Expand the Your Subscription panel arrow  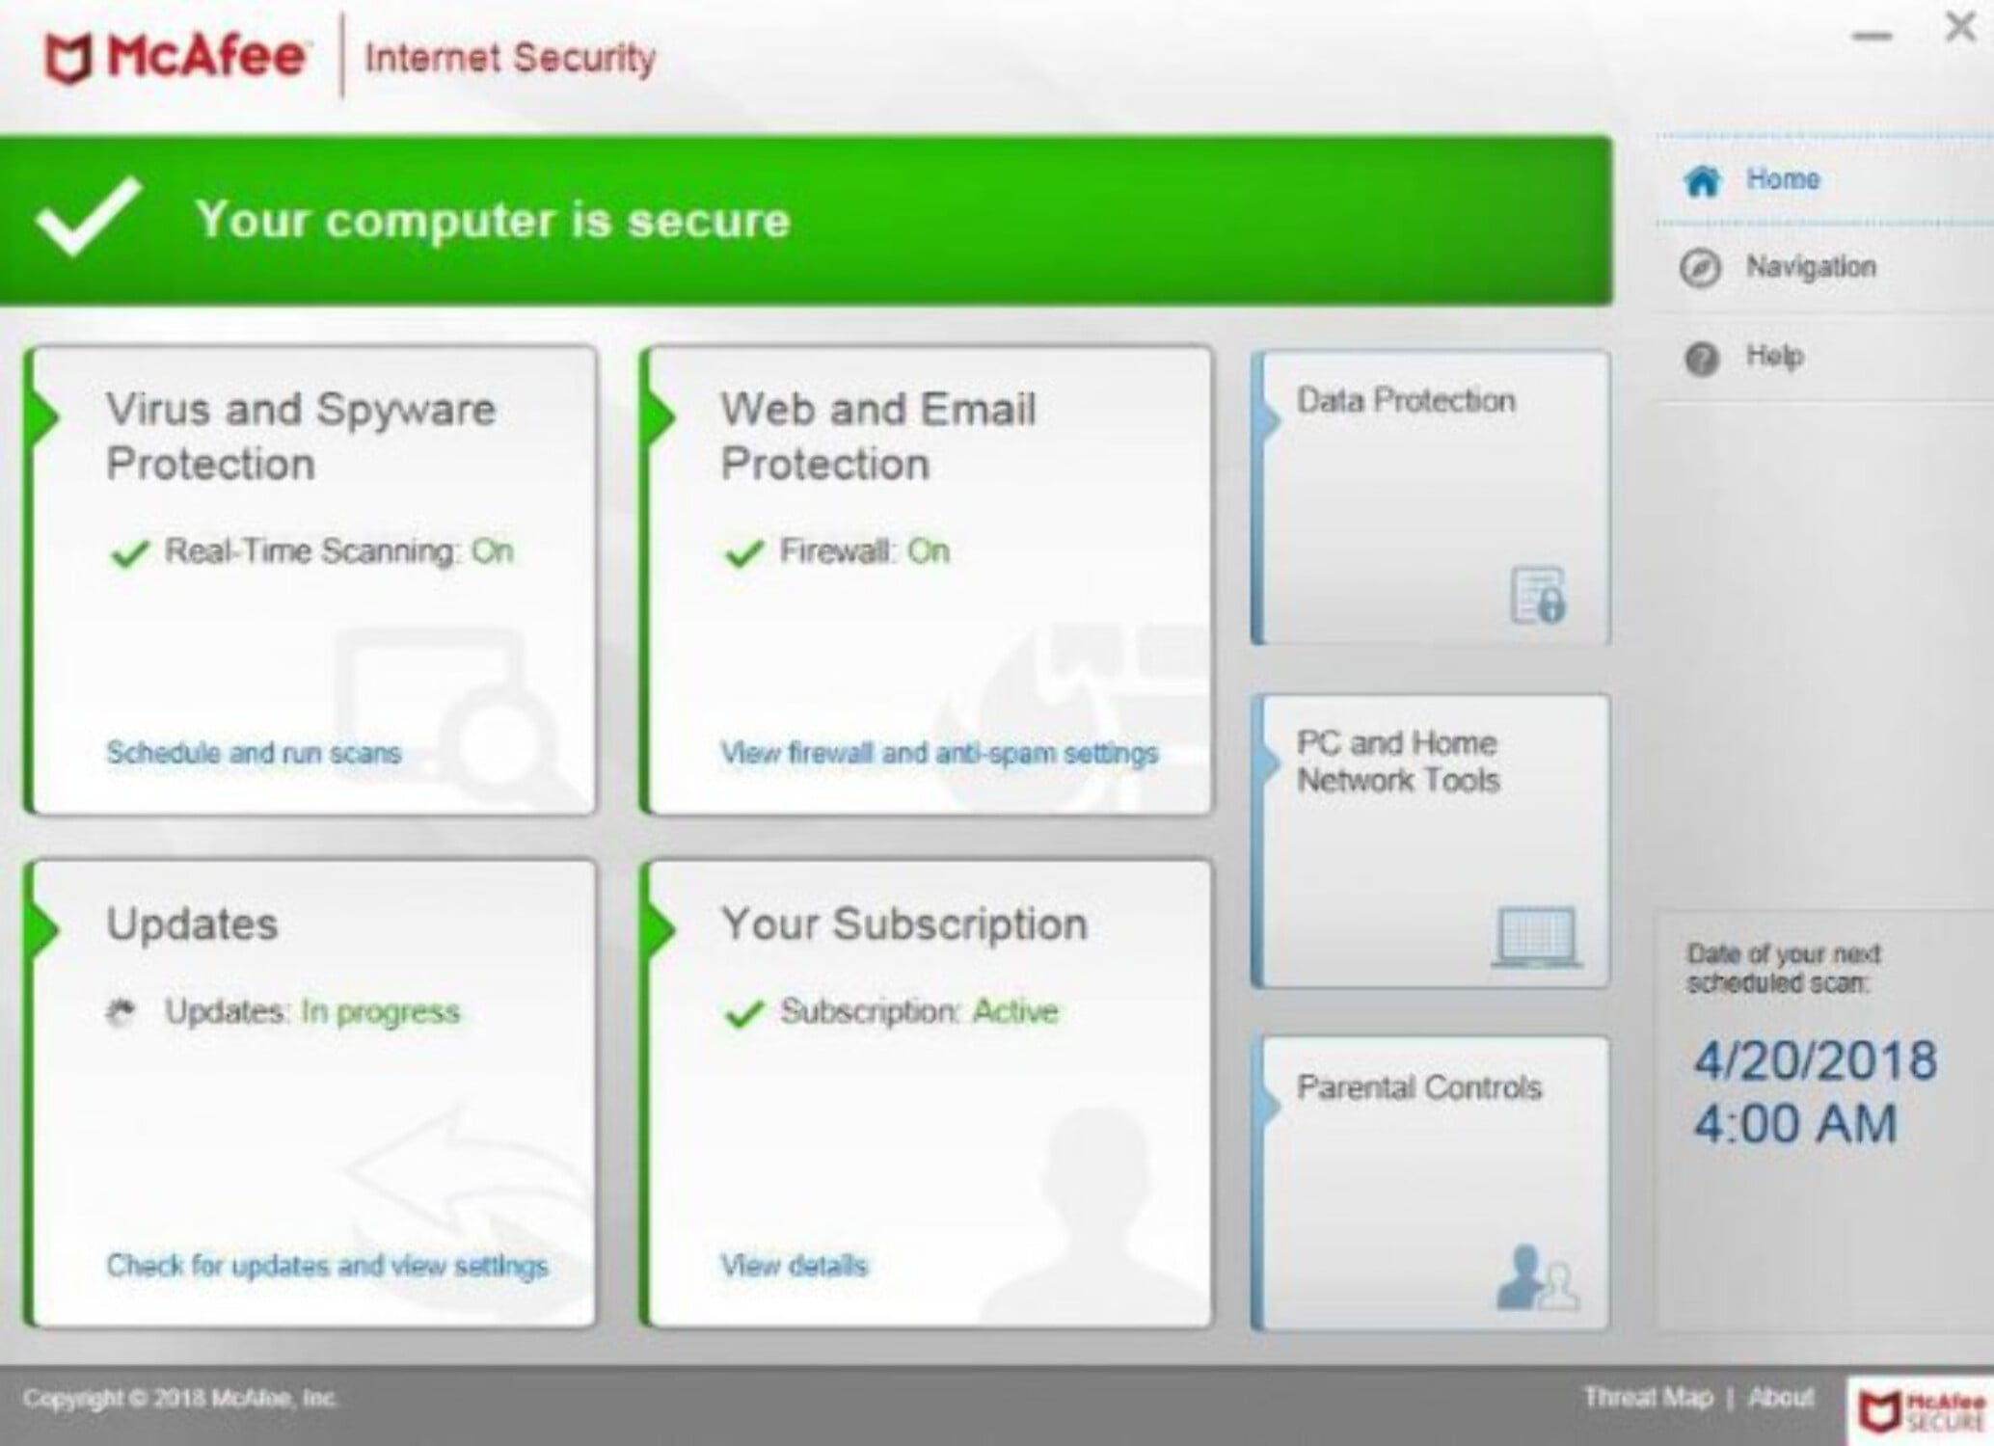pyautogui.click(x=660, y=927)
